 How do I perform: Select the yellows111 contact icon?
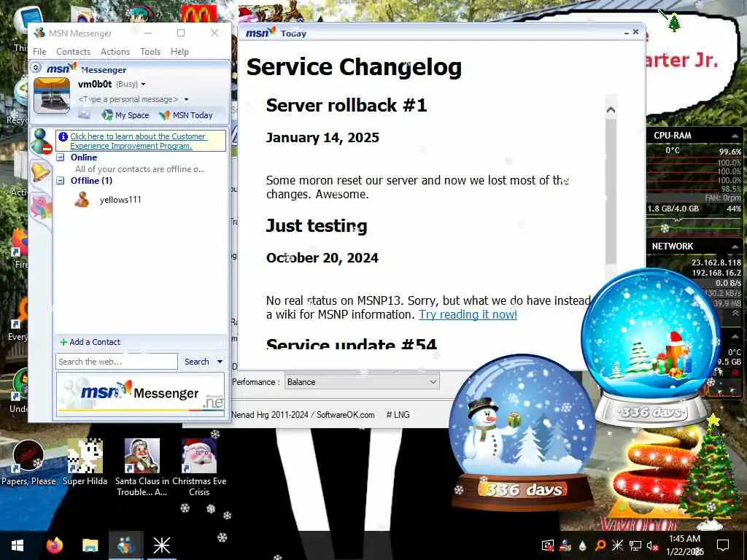(82, 200)
